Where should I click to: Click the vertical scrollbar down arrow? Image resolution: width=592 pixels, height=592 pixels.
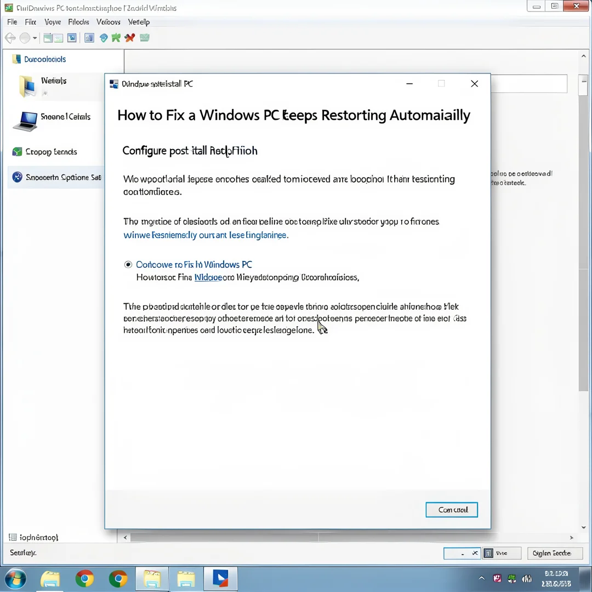[584, 527]
